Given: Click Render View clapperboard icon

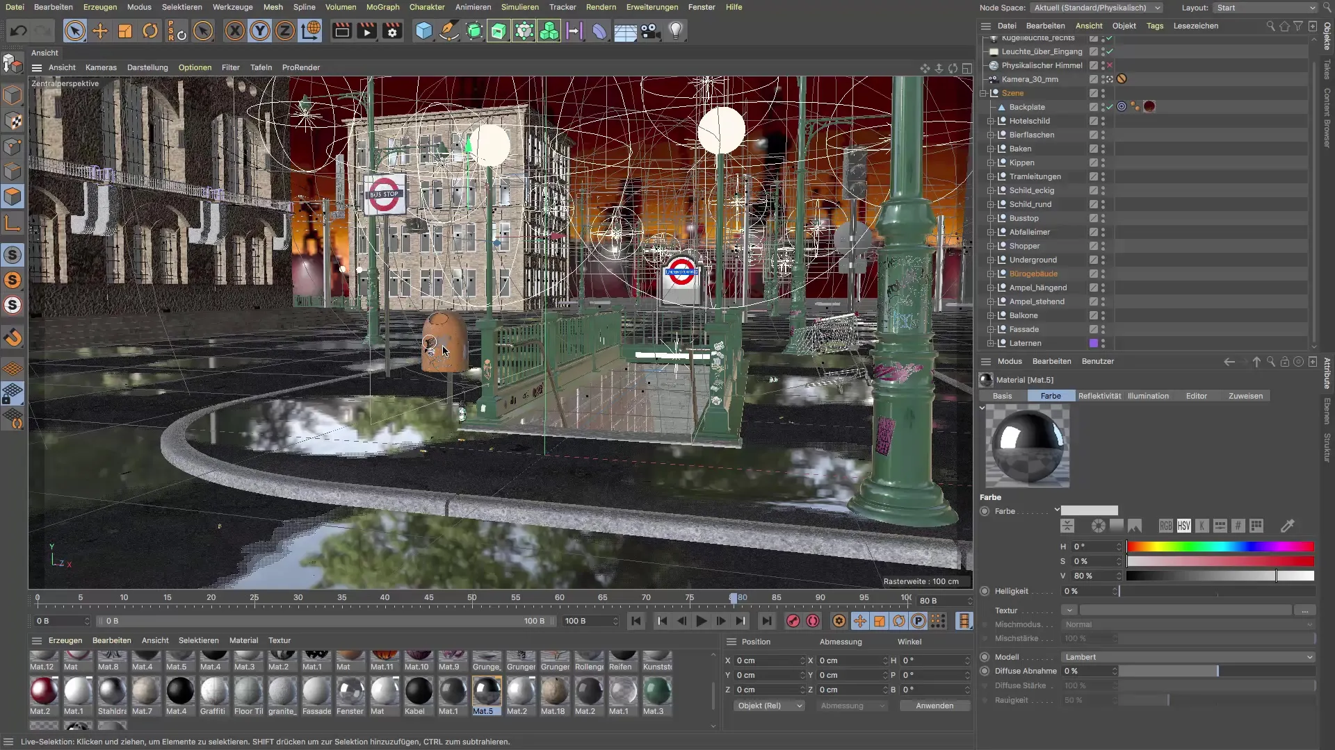Looking at the screenshot, I should (x=341, y=31).
